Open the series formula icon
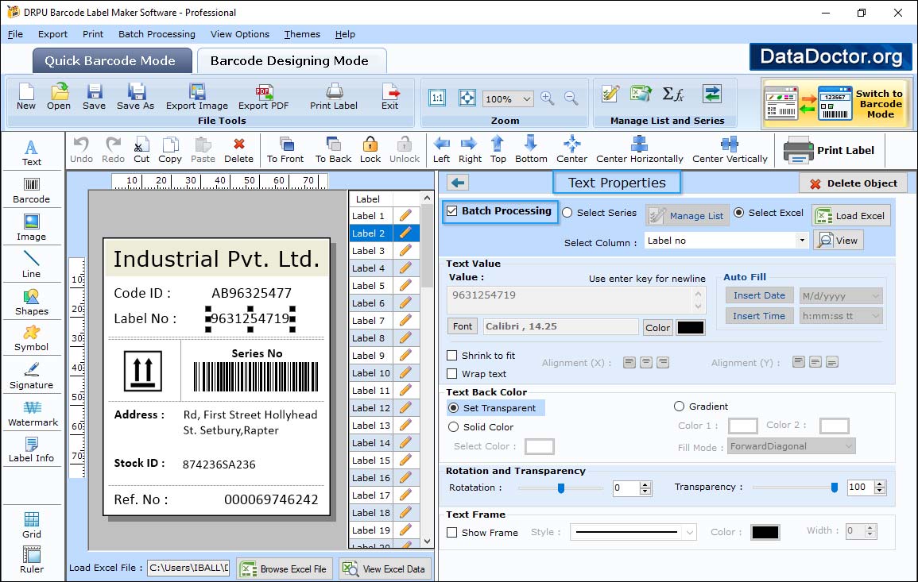This screenshot has width=918, height=582. [673, 94]
